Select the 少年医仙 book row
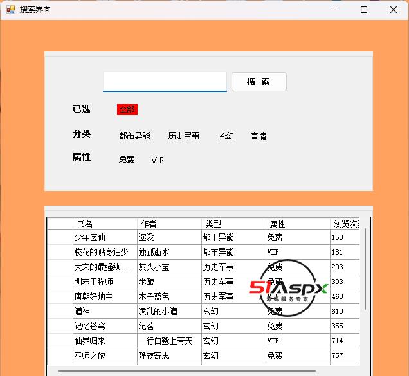The width and height of the screenshot is (409, 376). point(104,238)
